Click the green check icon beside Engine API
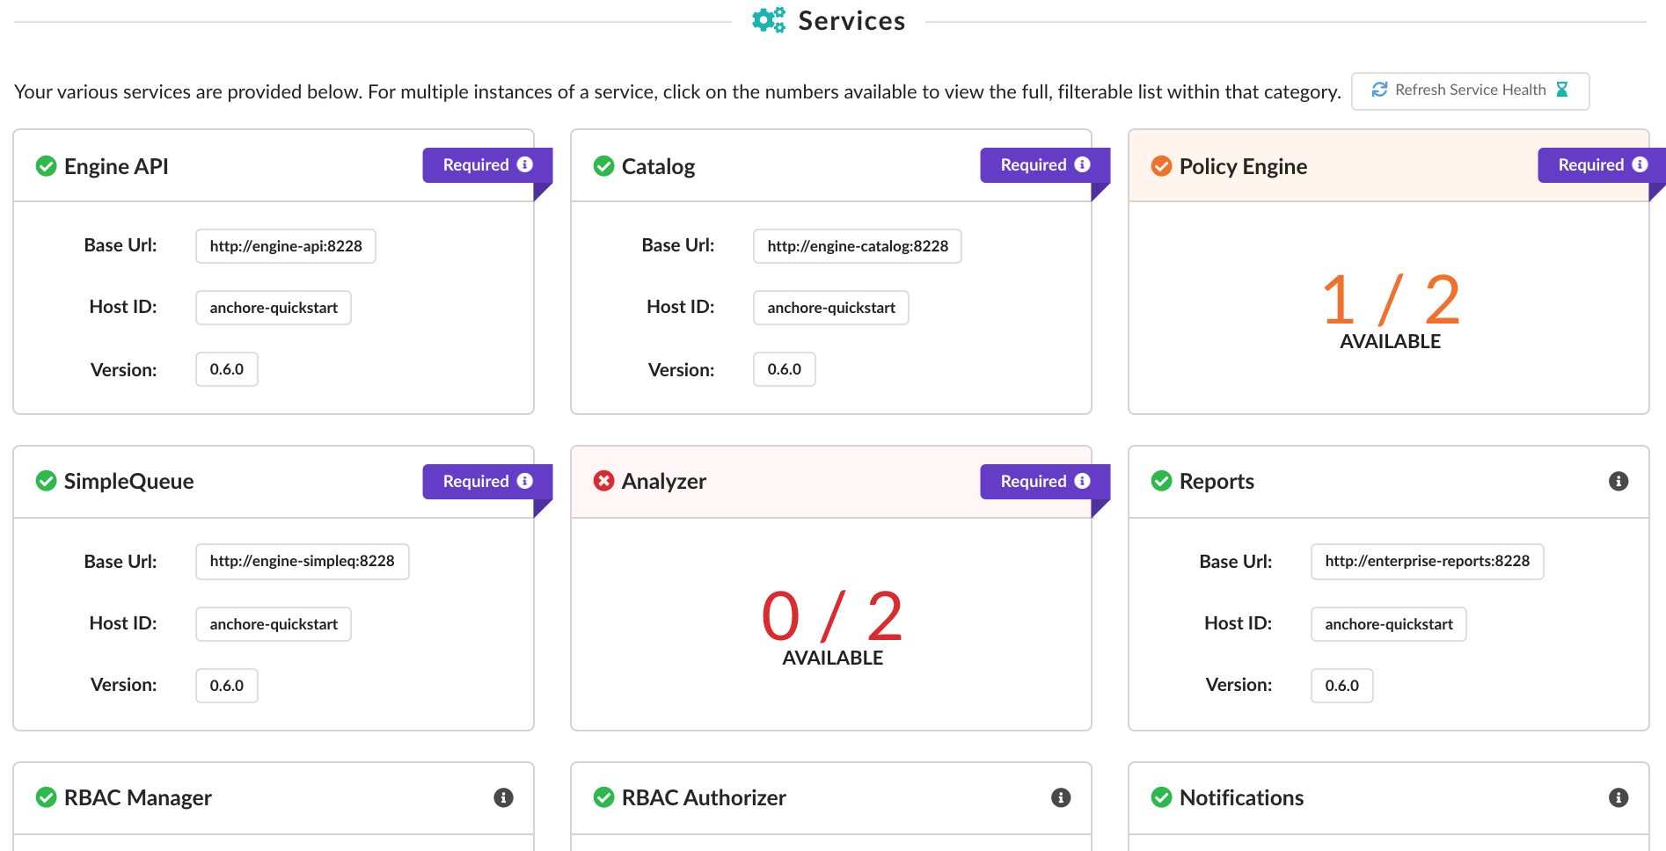This screenshot has width=1666, height=851. coord(46,166)
